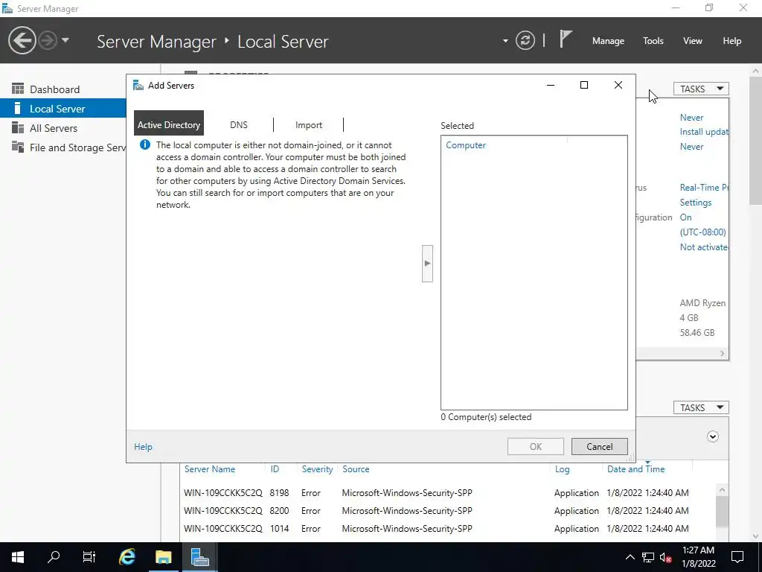The height and width of the screenshot is (572, 762).
Task: Open the View menu
Action: (692, 41)
